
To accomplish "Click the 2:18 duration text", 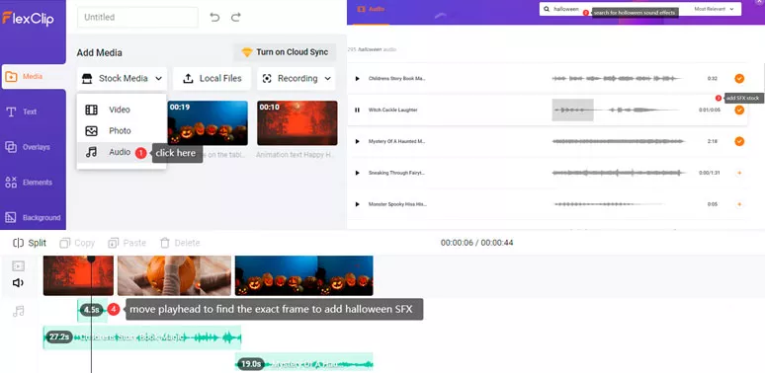I will point(713,141).
